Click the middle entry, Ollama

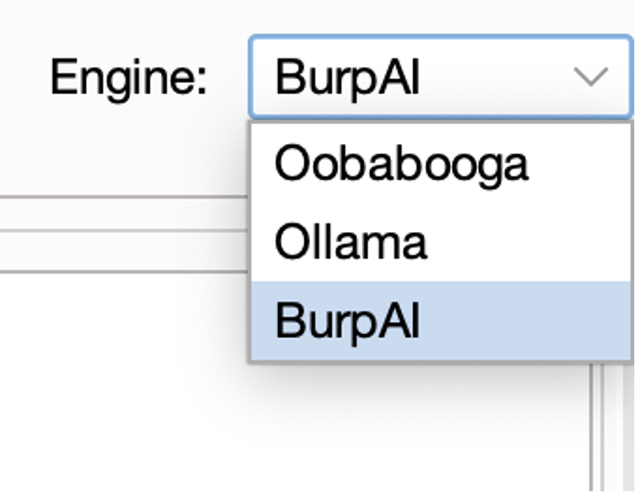pos(351,242)
